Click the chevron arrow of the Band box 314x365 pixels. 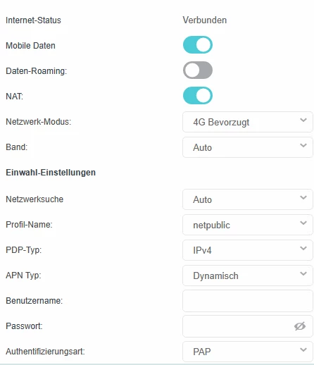[303, 146]
